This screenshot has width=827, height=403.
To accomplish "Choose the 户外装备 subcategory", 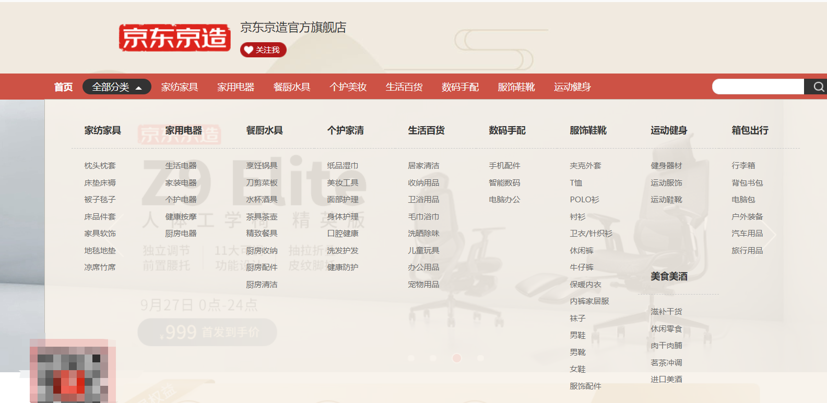I will coord(748,217).
